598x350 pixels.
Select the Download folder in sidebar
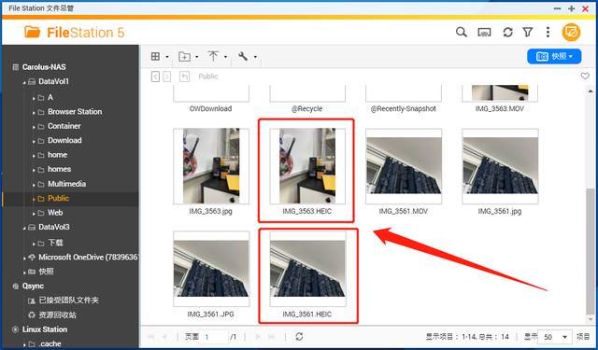(64, 141)
